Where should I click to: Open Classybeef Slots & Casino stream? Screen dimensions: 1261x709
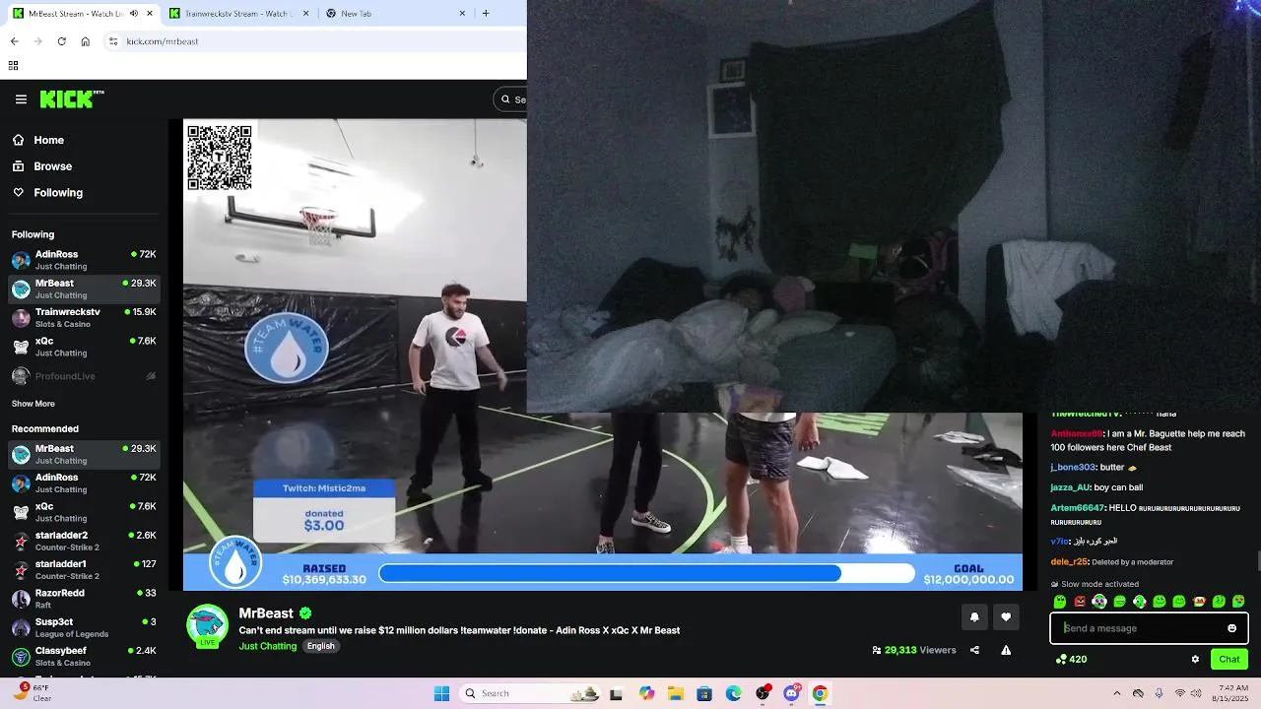coord(84,657)
